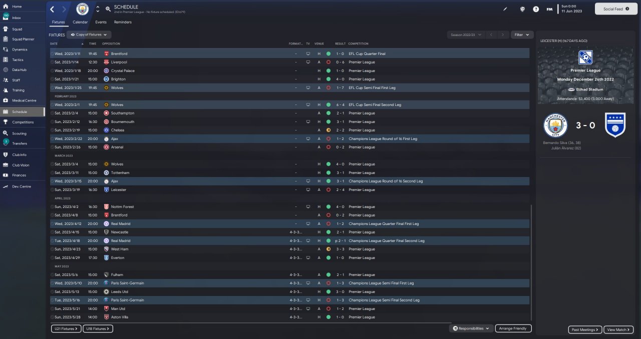Select the circle on the Brentford 2023/1/11 row
Image resolution: width=641 pixels, height=339 pixels.
click(52, 53)
